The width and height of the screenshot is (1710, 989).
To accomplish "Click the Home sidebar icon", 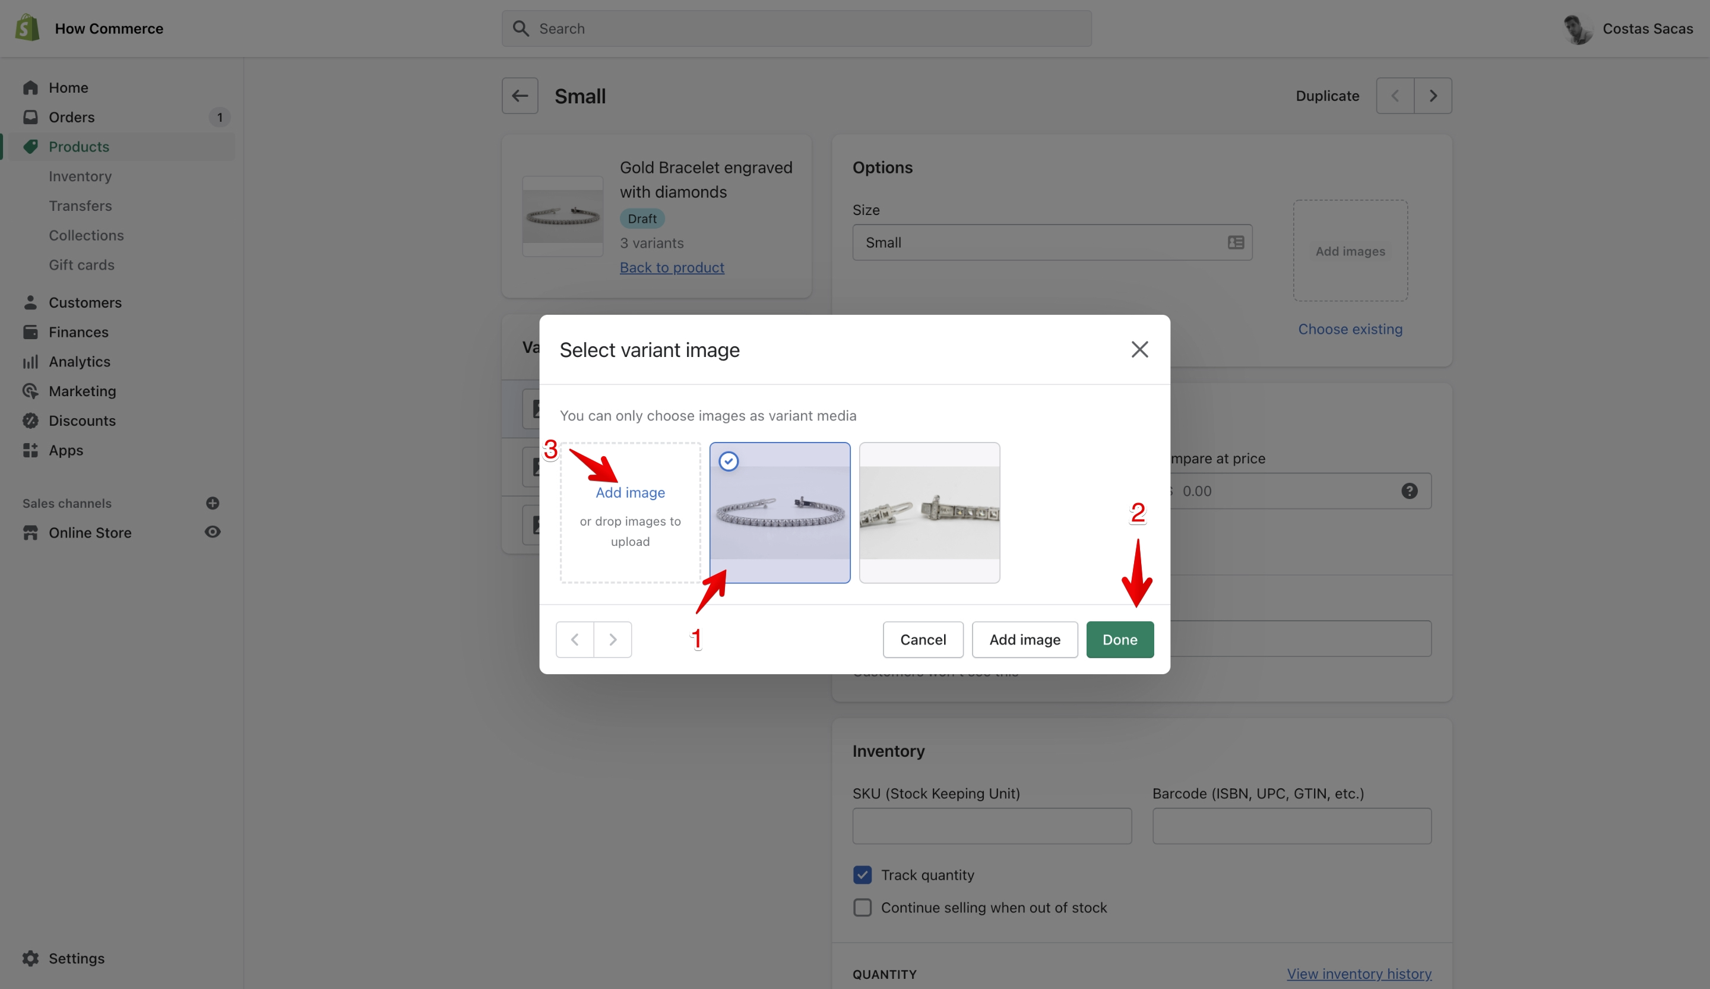I will [30, 87].
